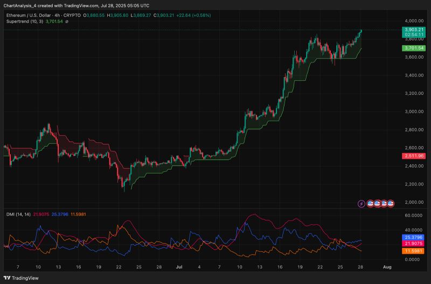Click the Jul label on time axis
This screenshot has height=284, width=431.
(x=179, y=267)
